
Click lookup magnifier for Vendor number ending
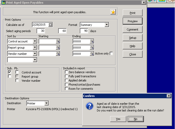(92, 54)
